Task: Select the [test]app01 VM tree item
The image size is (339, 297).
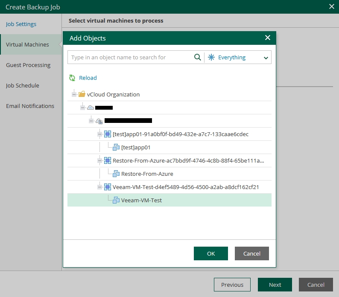Action: (136, 147)
